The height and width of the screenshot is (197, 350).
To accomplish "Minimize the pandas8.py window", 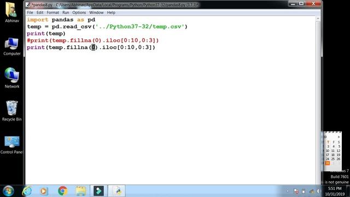I will [x=293, y=4].
